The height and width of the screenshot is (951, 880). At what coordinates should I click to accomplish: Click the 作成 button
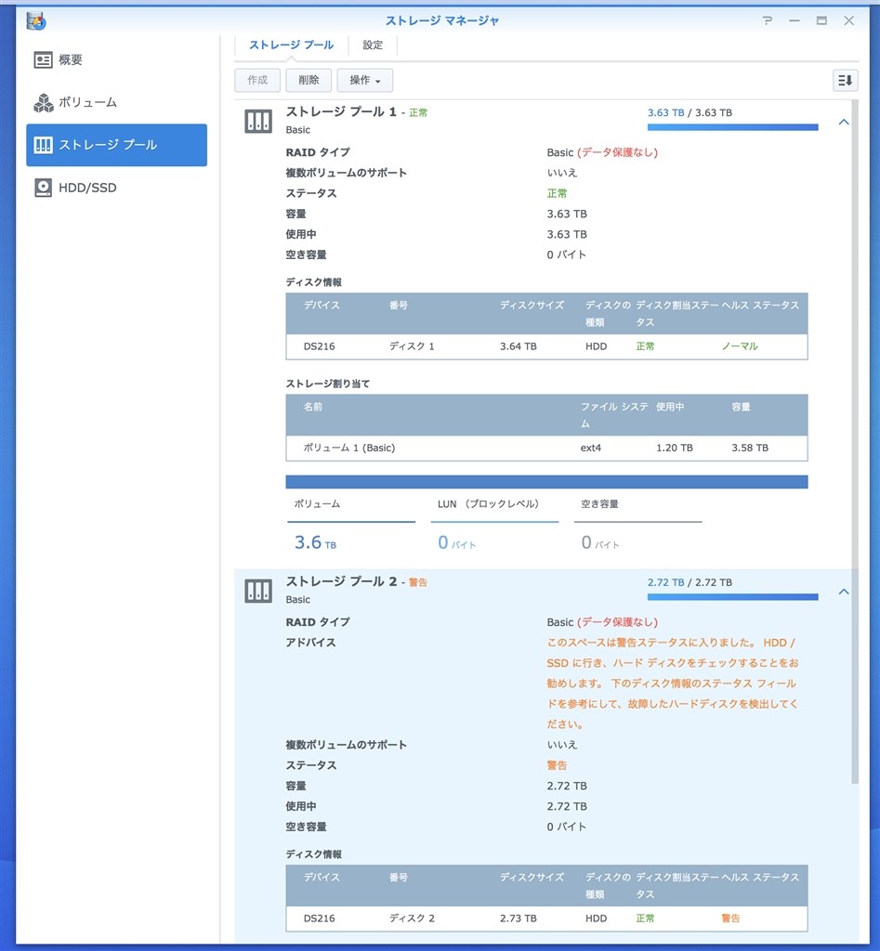point(257,80)
